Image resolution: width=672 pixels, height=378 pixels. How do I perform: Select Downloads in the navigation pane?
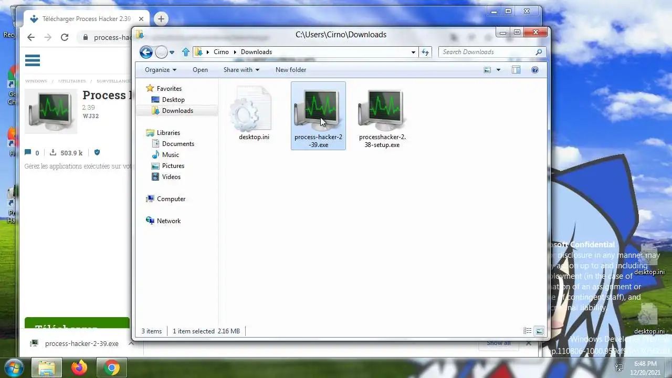coord(176,111)
